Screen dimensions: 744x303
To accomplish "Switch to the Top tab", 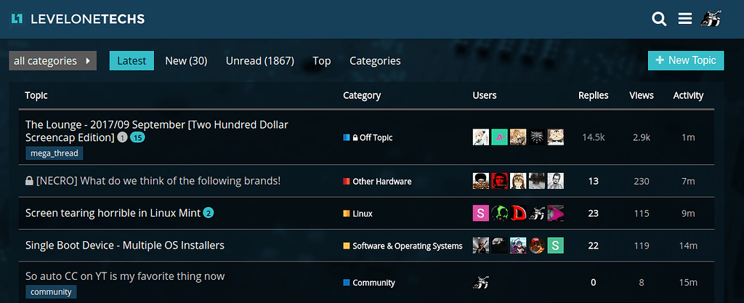I will [322, 61].
